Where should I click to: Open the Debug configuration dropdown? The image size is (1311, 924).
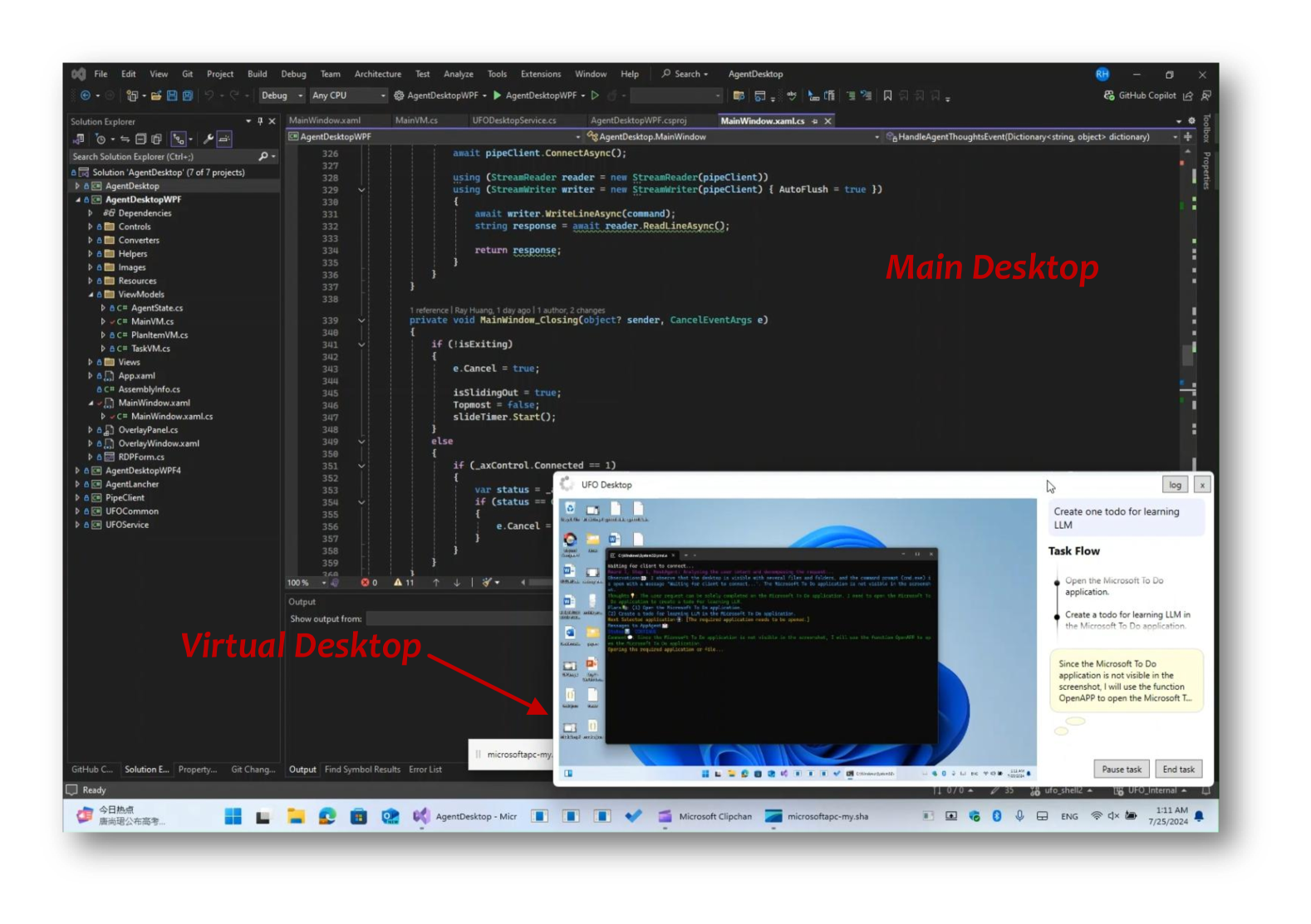click(282, 95)
